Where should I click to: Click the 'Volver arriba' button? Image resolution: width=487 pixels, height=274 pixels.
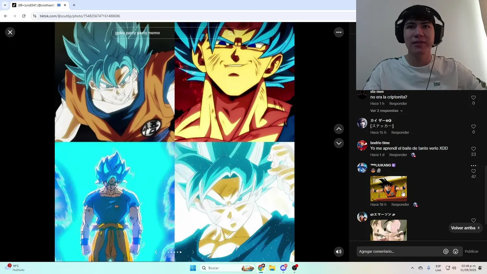coord(465,228)
